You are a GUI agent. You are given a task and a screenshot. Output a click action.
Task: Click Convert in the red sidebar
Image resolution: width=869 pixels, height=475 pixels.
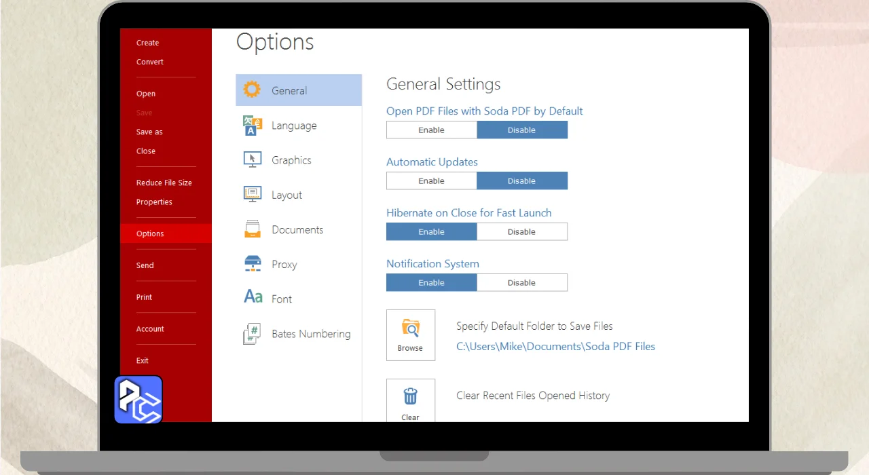tap(149, 62)
